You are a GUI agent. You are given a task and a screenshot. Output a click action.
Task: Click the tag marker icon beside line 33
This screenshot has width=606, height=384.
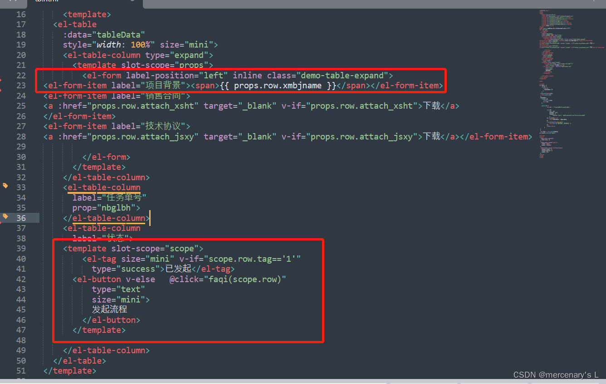(5, 186)
